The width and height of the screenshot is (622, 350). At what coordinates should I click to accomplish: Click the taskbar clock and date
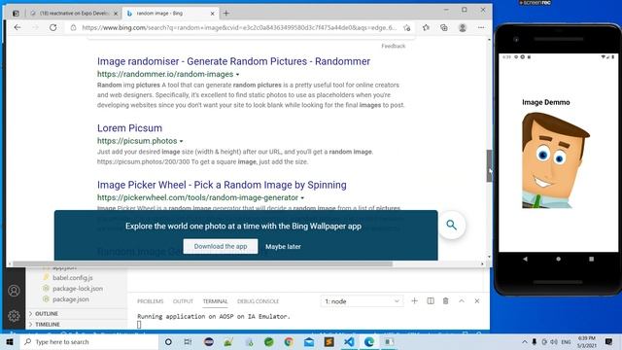pyautogui.click(x=587, y=341)
